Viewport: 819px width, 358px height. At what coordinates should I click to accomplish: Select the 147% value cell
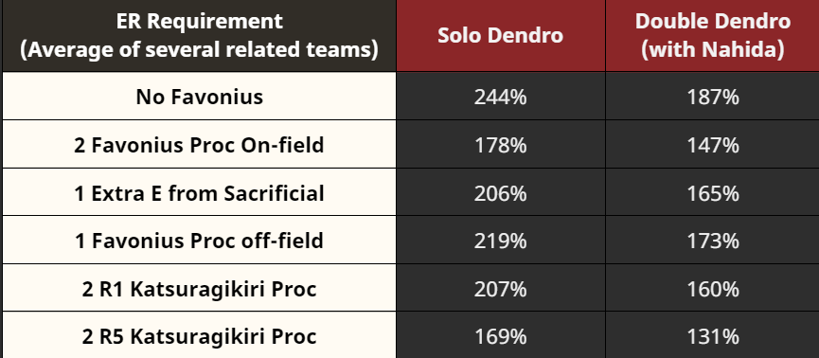click(712, 144)
